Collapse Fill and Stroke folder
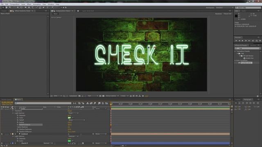Image resolution: width=262 pixels, height=147 pixels. 239,56
